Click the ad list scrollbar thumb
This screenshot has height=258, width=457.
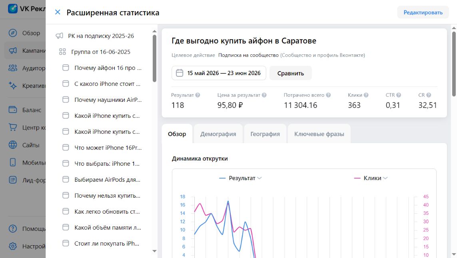[154, 58]
